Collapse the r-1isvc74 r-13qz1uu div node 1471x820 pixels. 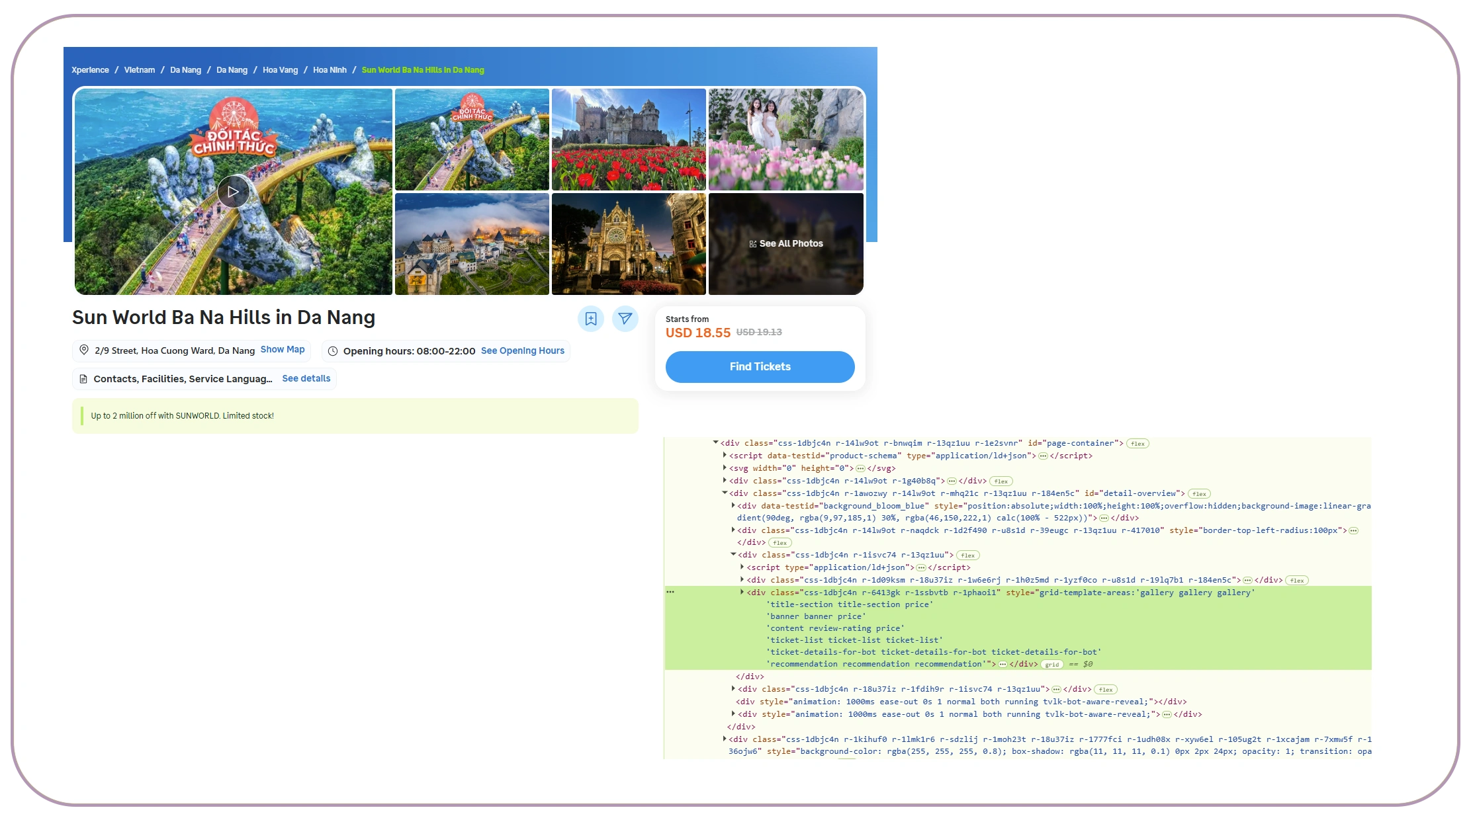(733, 554)
